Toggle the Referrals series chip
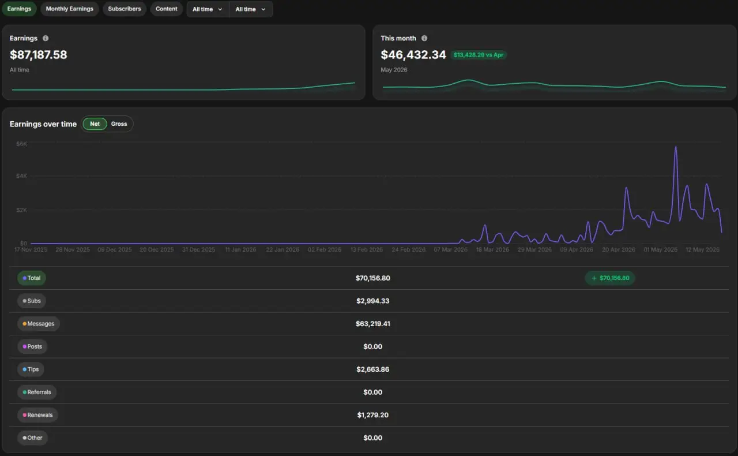The width and height of the screenshot is (738, 456). click(37, 392)
